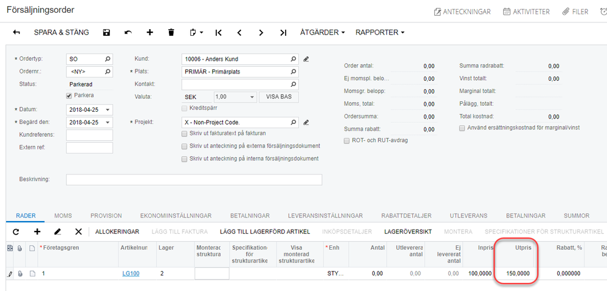The height and width of the screenshot is (291, 607).
Task: Click pencil icon next to Kund field
Action: [x=306, y=59]
